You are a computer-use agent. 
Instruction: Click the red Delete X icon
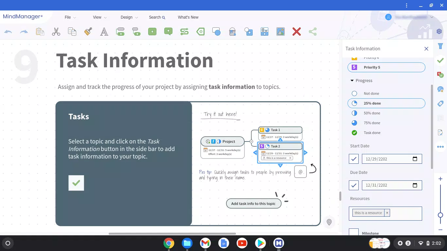296,32
